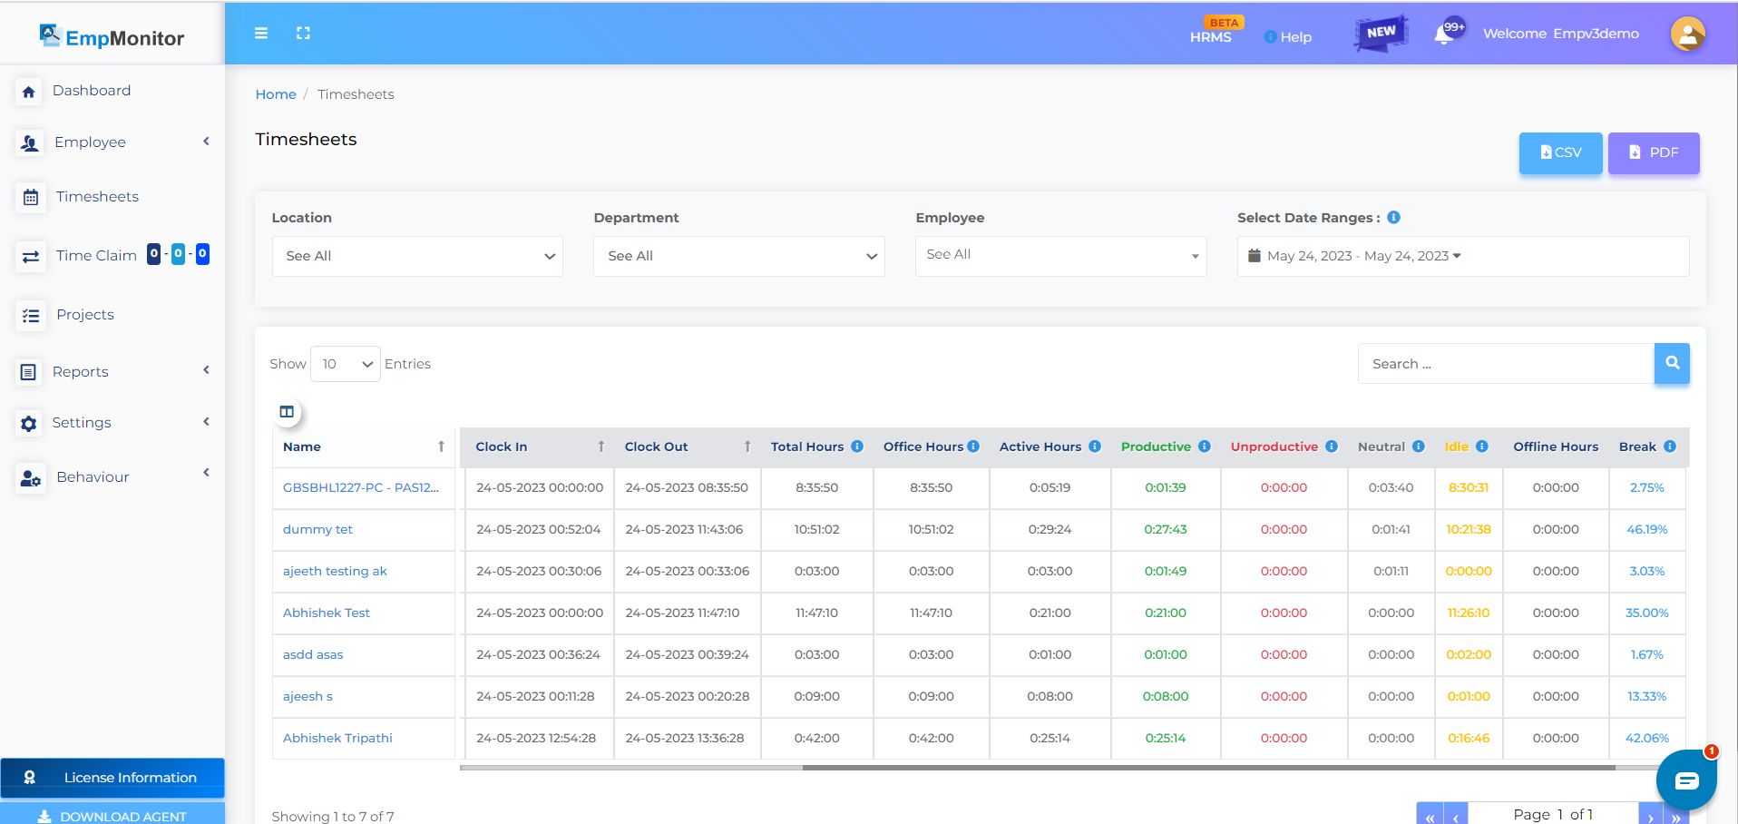The image size is (1738, 824).
Task: Expand the Show entries dropdown
Action: (345, 363)
